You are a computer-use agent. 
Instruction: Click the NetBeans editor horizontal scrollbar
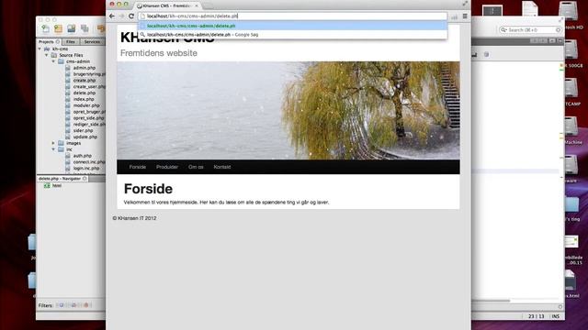click(x=492, y=301)
